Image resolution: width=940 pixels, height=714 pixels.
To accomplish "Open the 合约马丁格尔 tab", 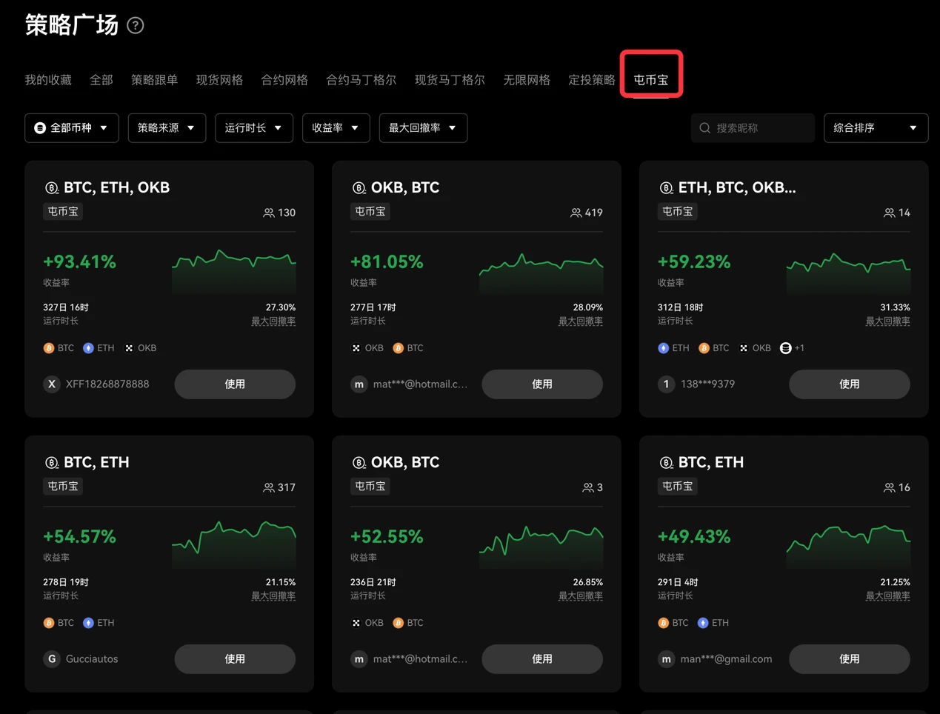I will tap(361, 80).
